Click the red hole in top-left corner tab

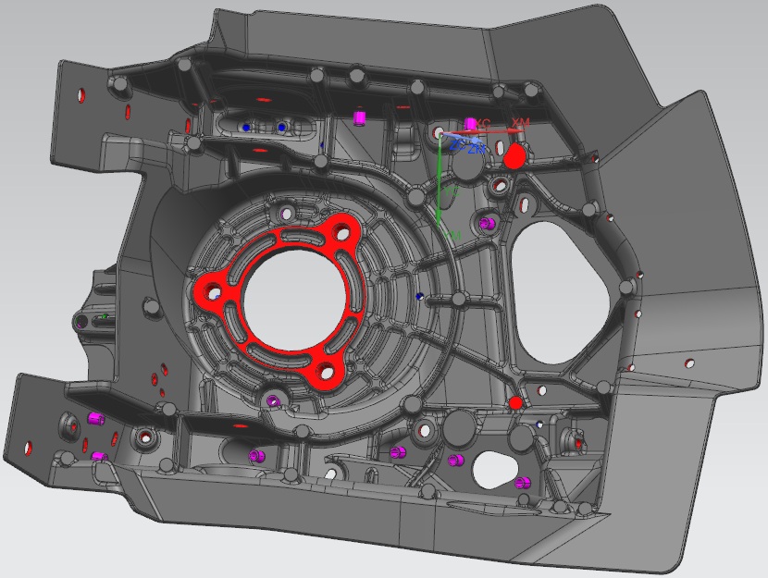tap(82, 93)
